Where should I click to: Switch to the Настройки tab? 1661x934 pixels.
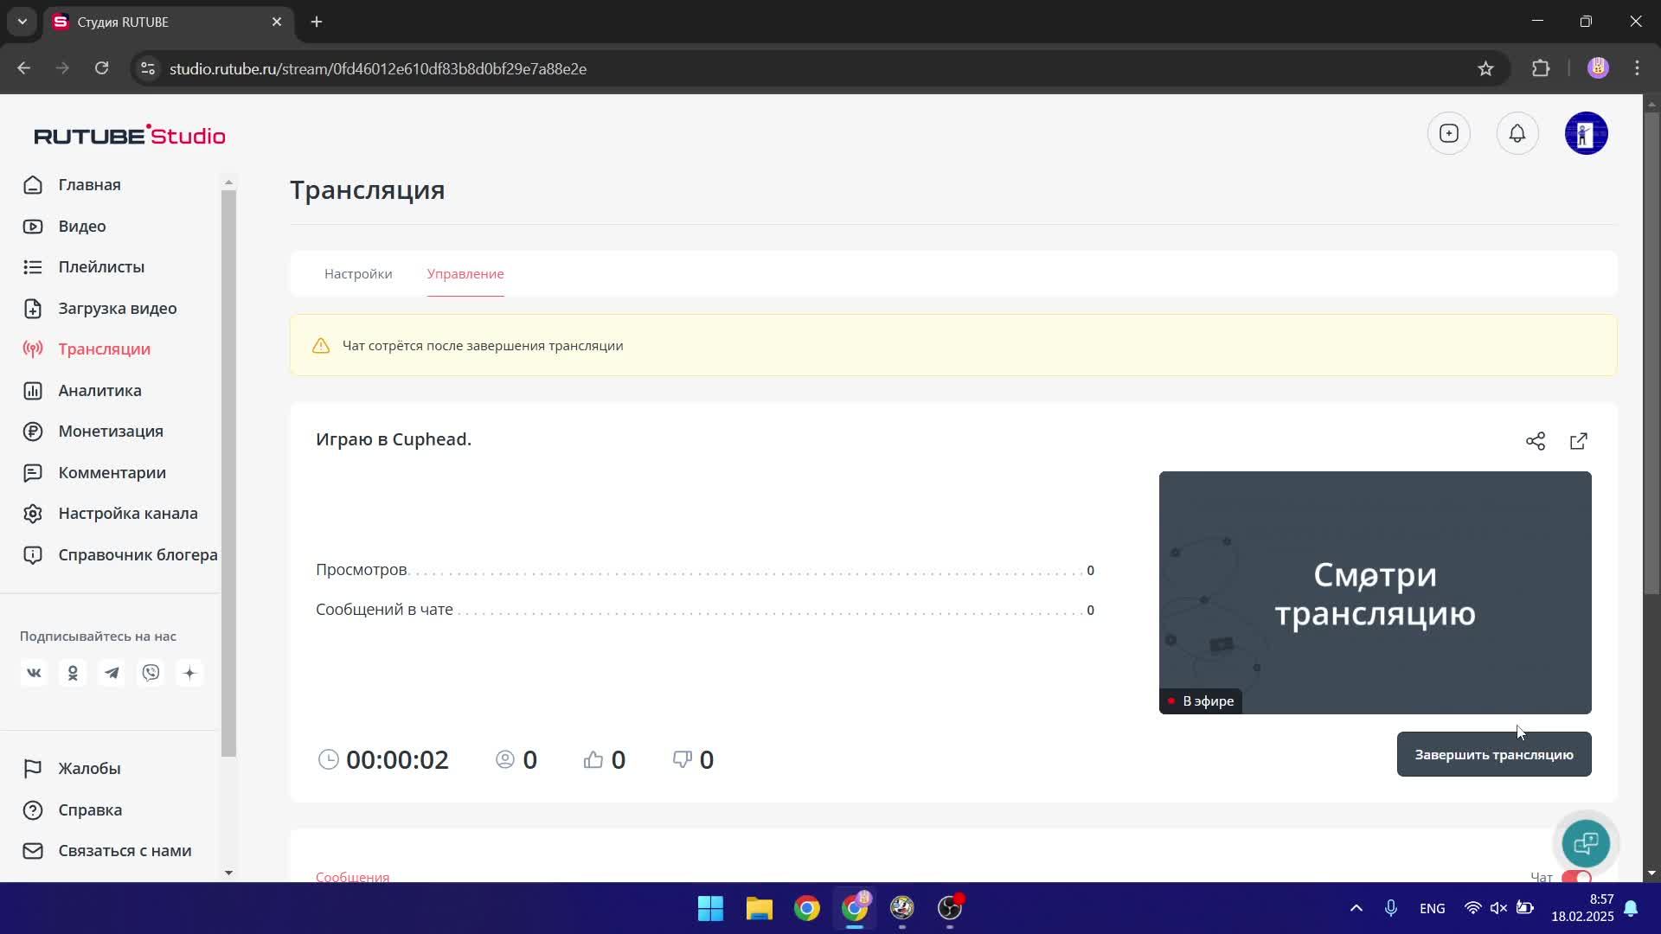coord(358,273)
